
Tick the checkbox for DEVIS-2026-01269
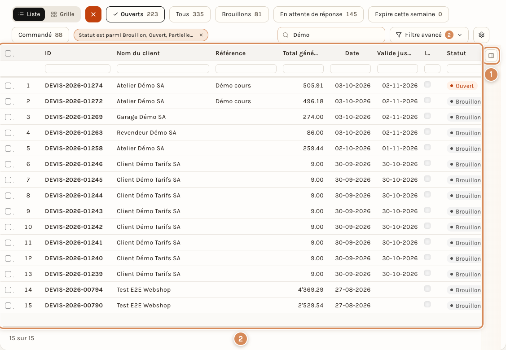pyautogui.click(x=8, y=117)
